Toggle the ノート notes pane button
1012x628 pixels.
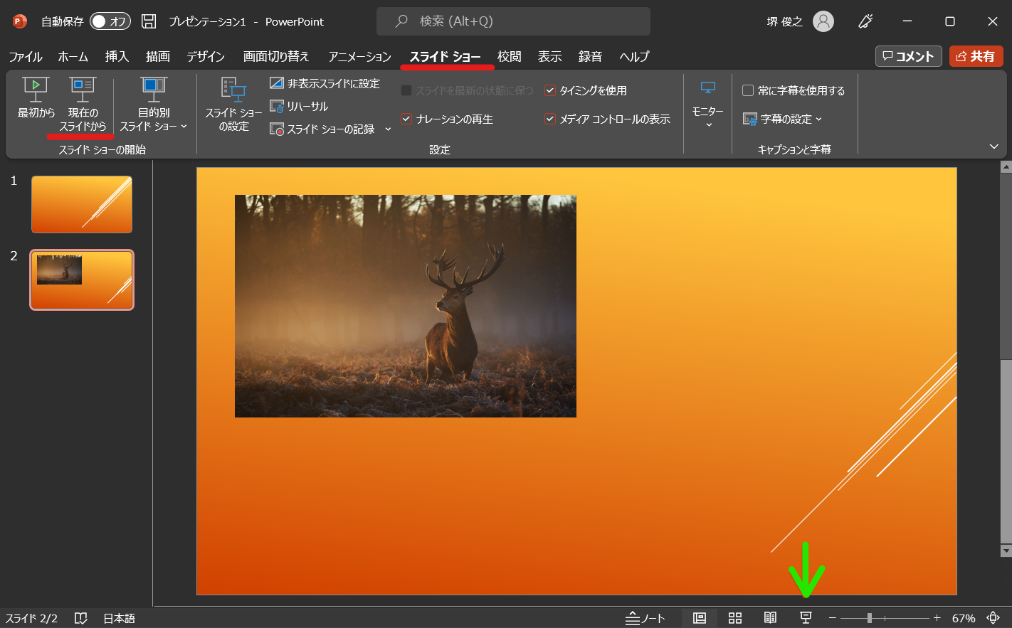[x=645, y=618]
